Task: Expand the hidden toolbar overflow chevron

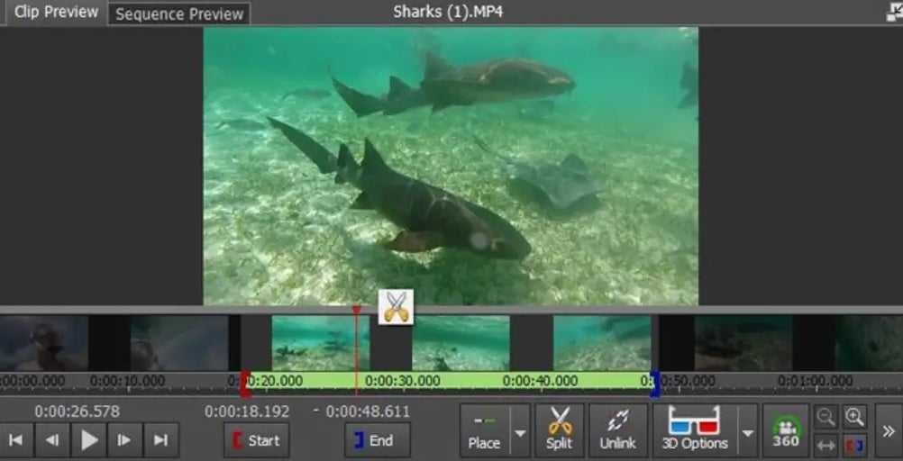Action: click(x=888, y=431)
